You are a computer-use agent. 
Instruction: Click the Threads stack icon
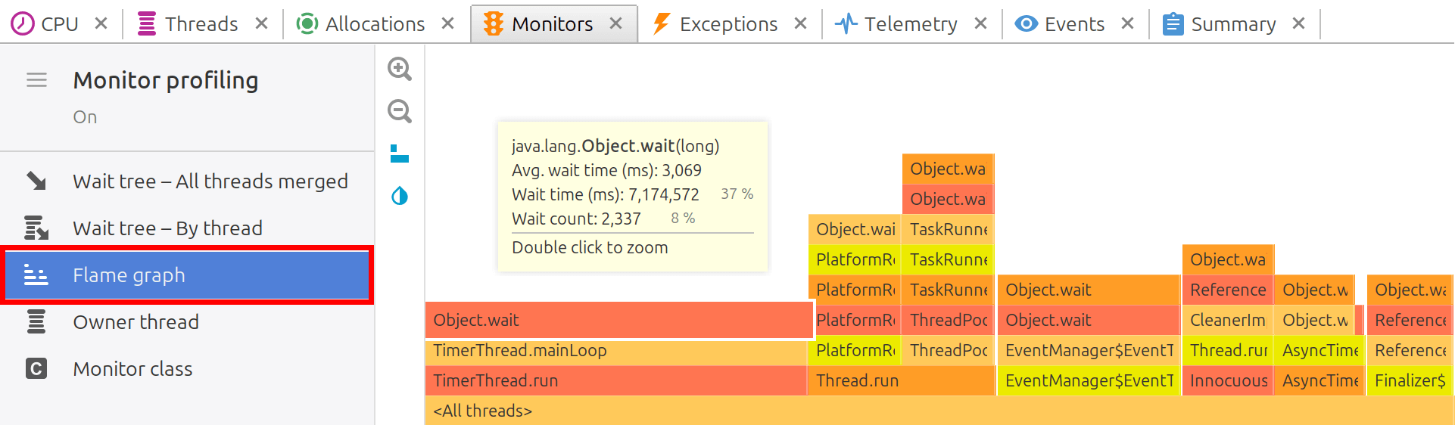point(147,24)
